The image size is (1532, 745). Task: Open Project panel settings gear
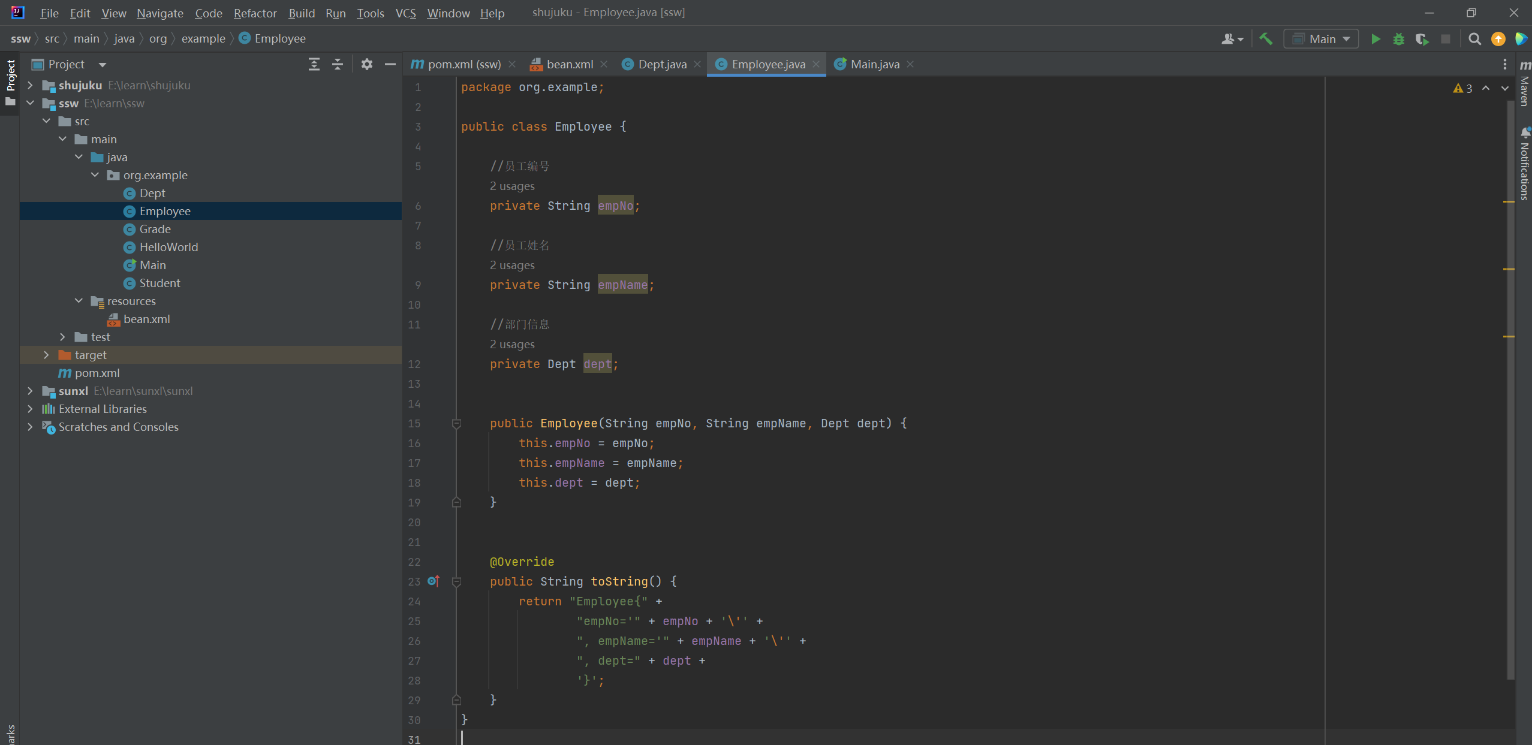[x=367, y=64]
